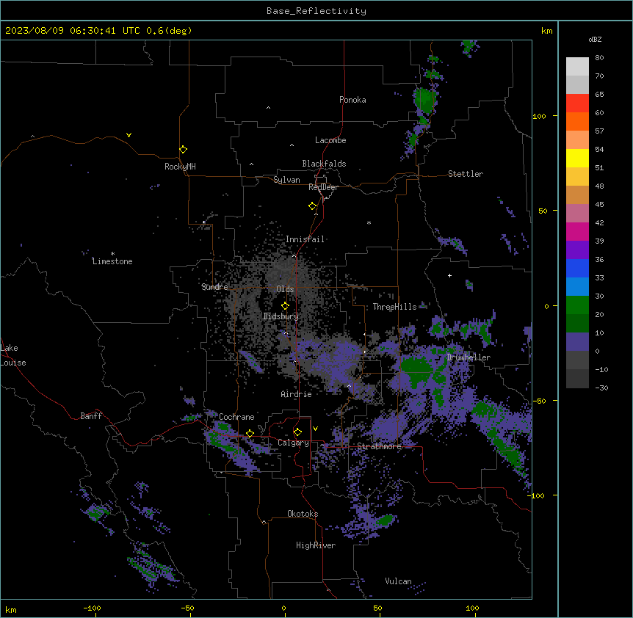Select the purple 39-36 dBZ legend color
The image size is (633, 618).
[577, 250]
